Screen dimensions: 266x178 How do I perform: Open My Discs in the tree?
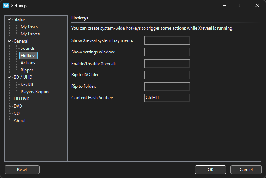coord(29,27)
